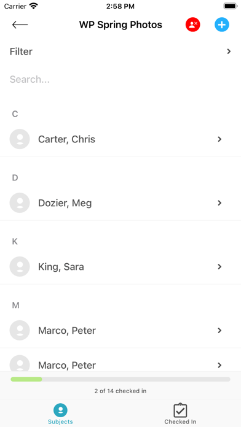Open first Marco, Peter entry
The width and height of the screenshot is (241, 427).
(x=120, y=330)
